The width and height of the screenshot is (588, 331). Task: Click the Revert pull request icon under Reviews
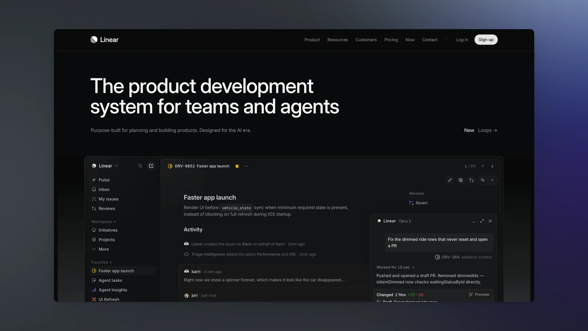412,203
